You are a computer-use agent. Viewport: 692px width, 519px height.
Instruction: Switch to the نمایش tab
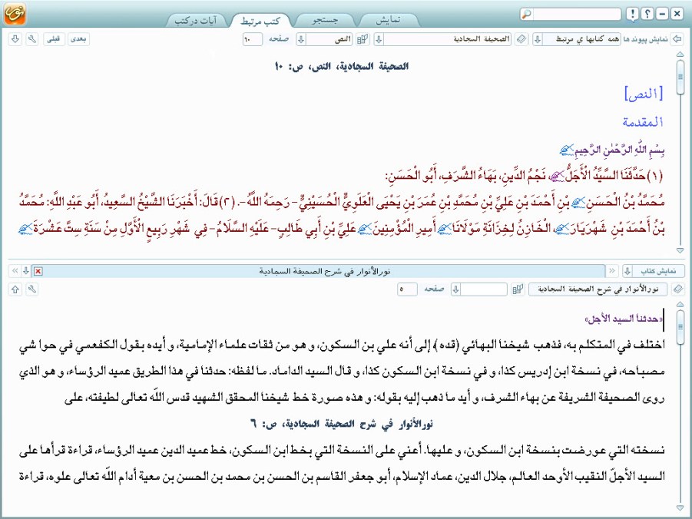[389, 20]
